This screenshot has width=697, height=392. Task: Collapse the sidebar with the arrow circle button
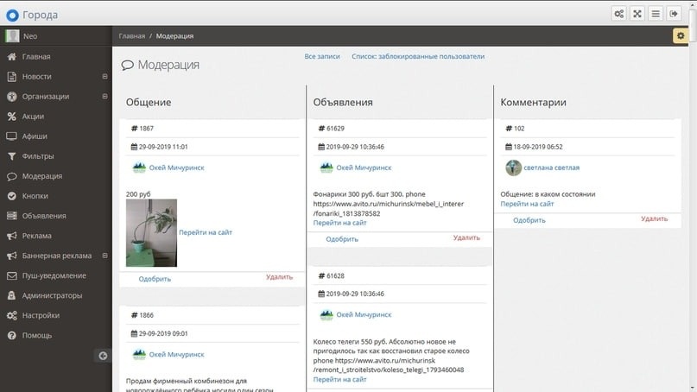103,356
